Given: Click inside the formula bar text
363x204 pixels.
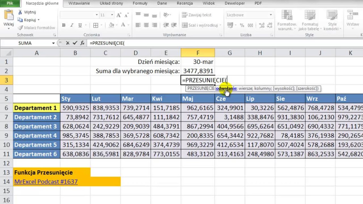Looking at the screenshot, I should click(x=107, y=43).
